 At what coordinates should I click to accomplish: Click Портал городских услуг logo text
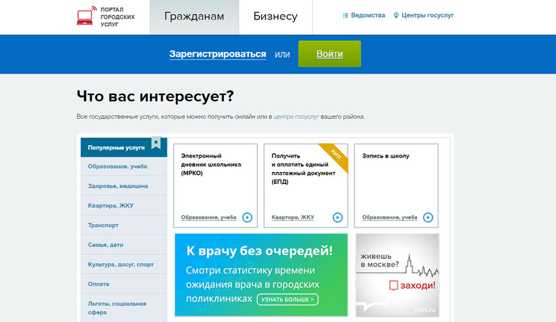[117, 17]
